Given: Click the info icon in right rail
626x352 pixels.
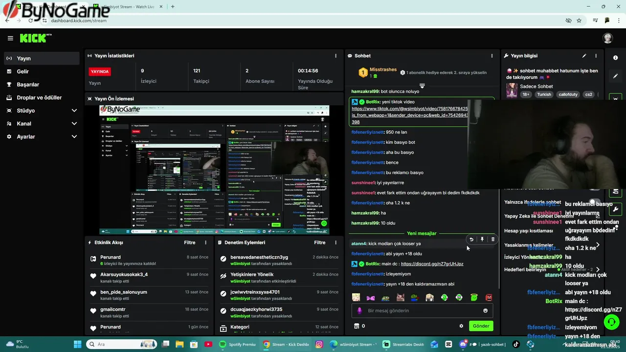Looking at the screenshot, I should pyautogui.click(x=615, y=58).
